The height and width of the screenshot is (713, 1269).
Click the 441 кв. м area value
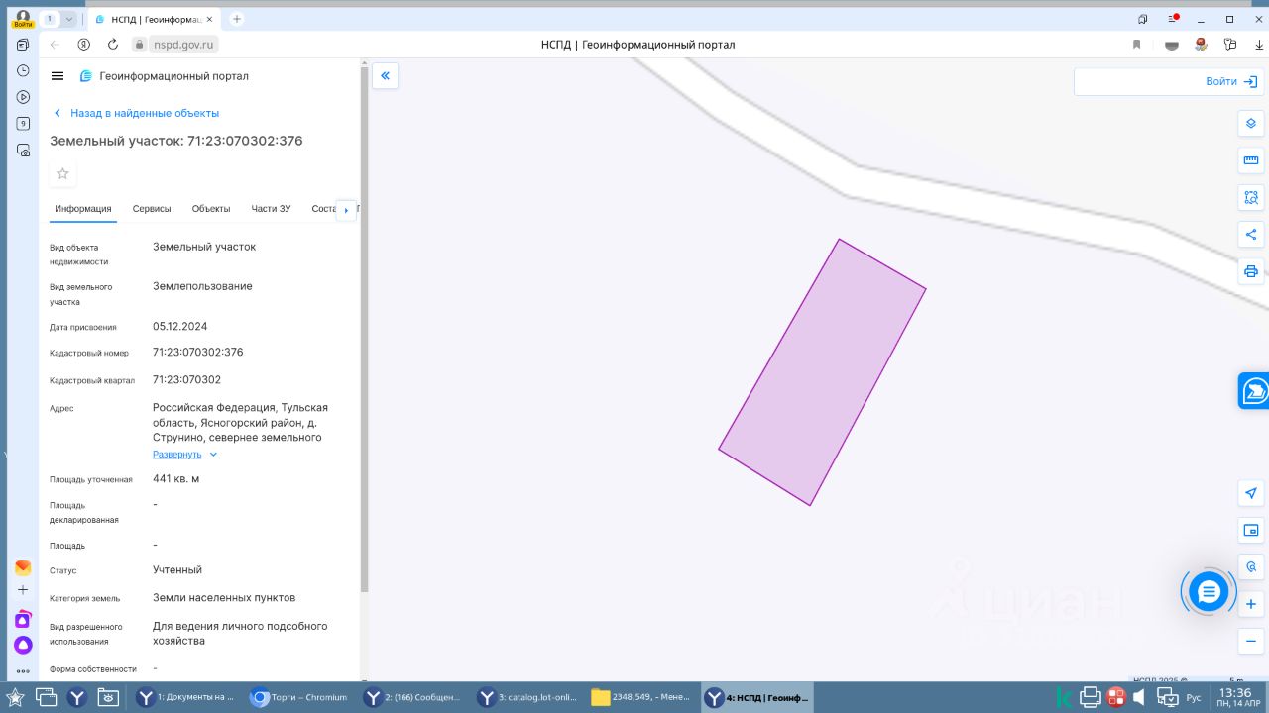click(175, 479)
